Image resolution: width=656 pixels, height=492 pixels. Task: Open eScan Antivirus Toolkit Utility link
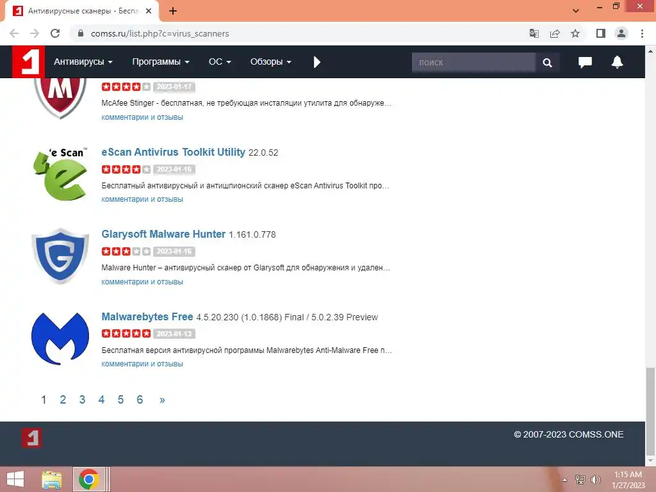[x=173, y=152]
